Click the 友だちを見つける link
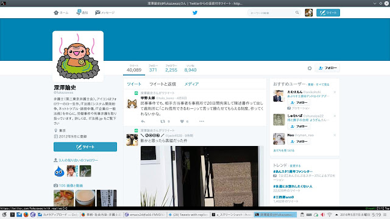The height and width of the screenshot is (219, 390). click(x=284, y=150)
